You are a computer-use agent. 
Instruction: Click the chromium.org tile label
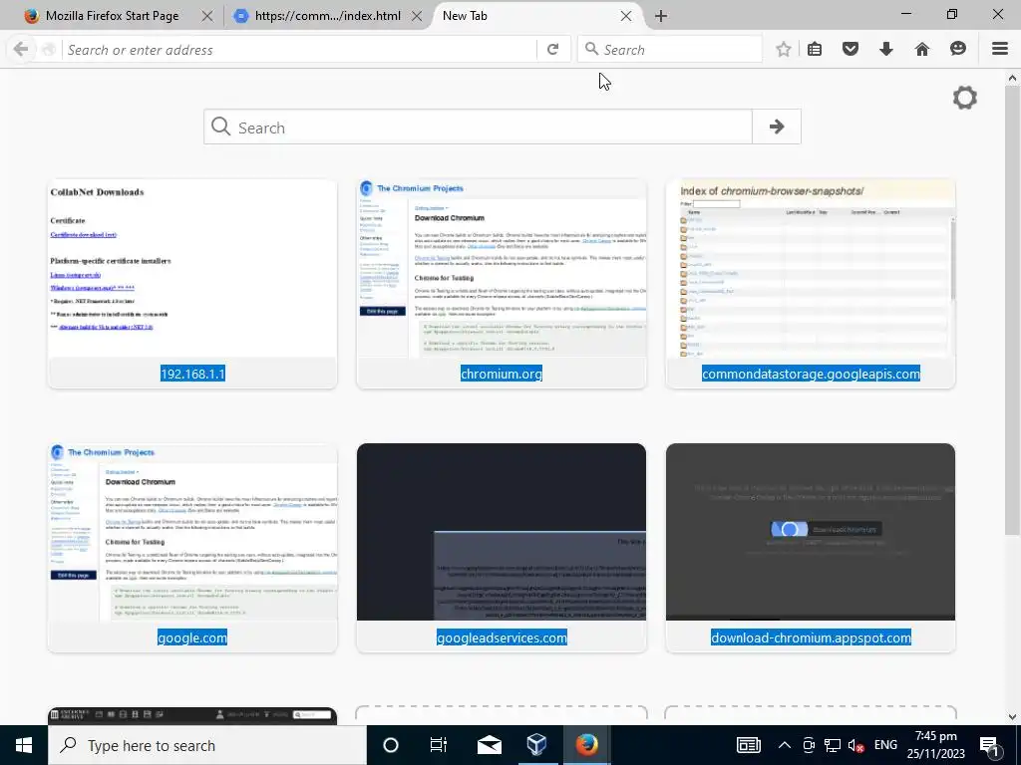[x=502, y=374]
